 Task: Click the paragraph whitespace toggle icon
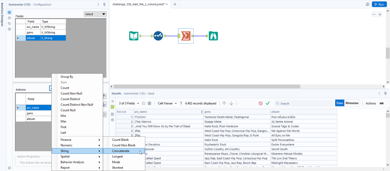coord(181,103)
